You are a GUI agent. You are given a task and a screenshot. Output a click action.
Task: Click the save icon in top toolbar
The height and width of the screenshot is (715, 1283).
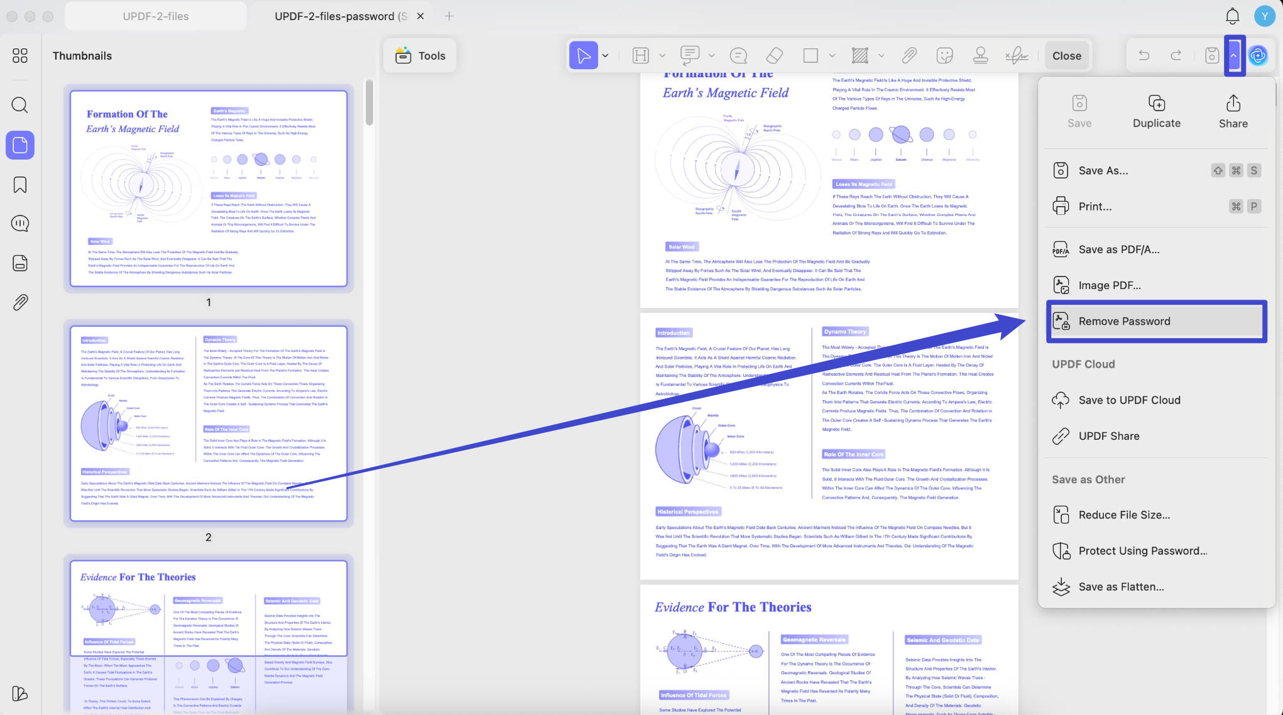pyautogui.click(x=1212, y=55)
